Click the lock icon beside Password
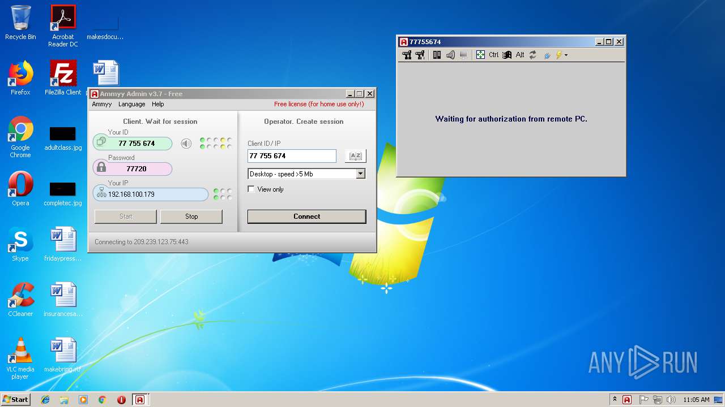This screenshot has height=407, width=725. 101,167
